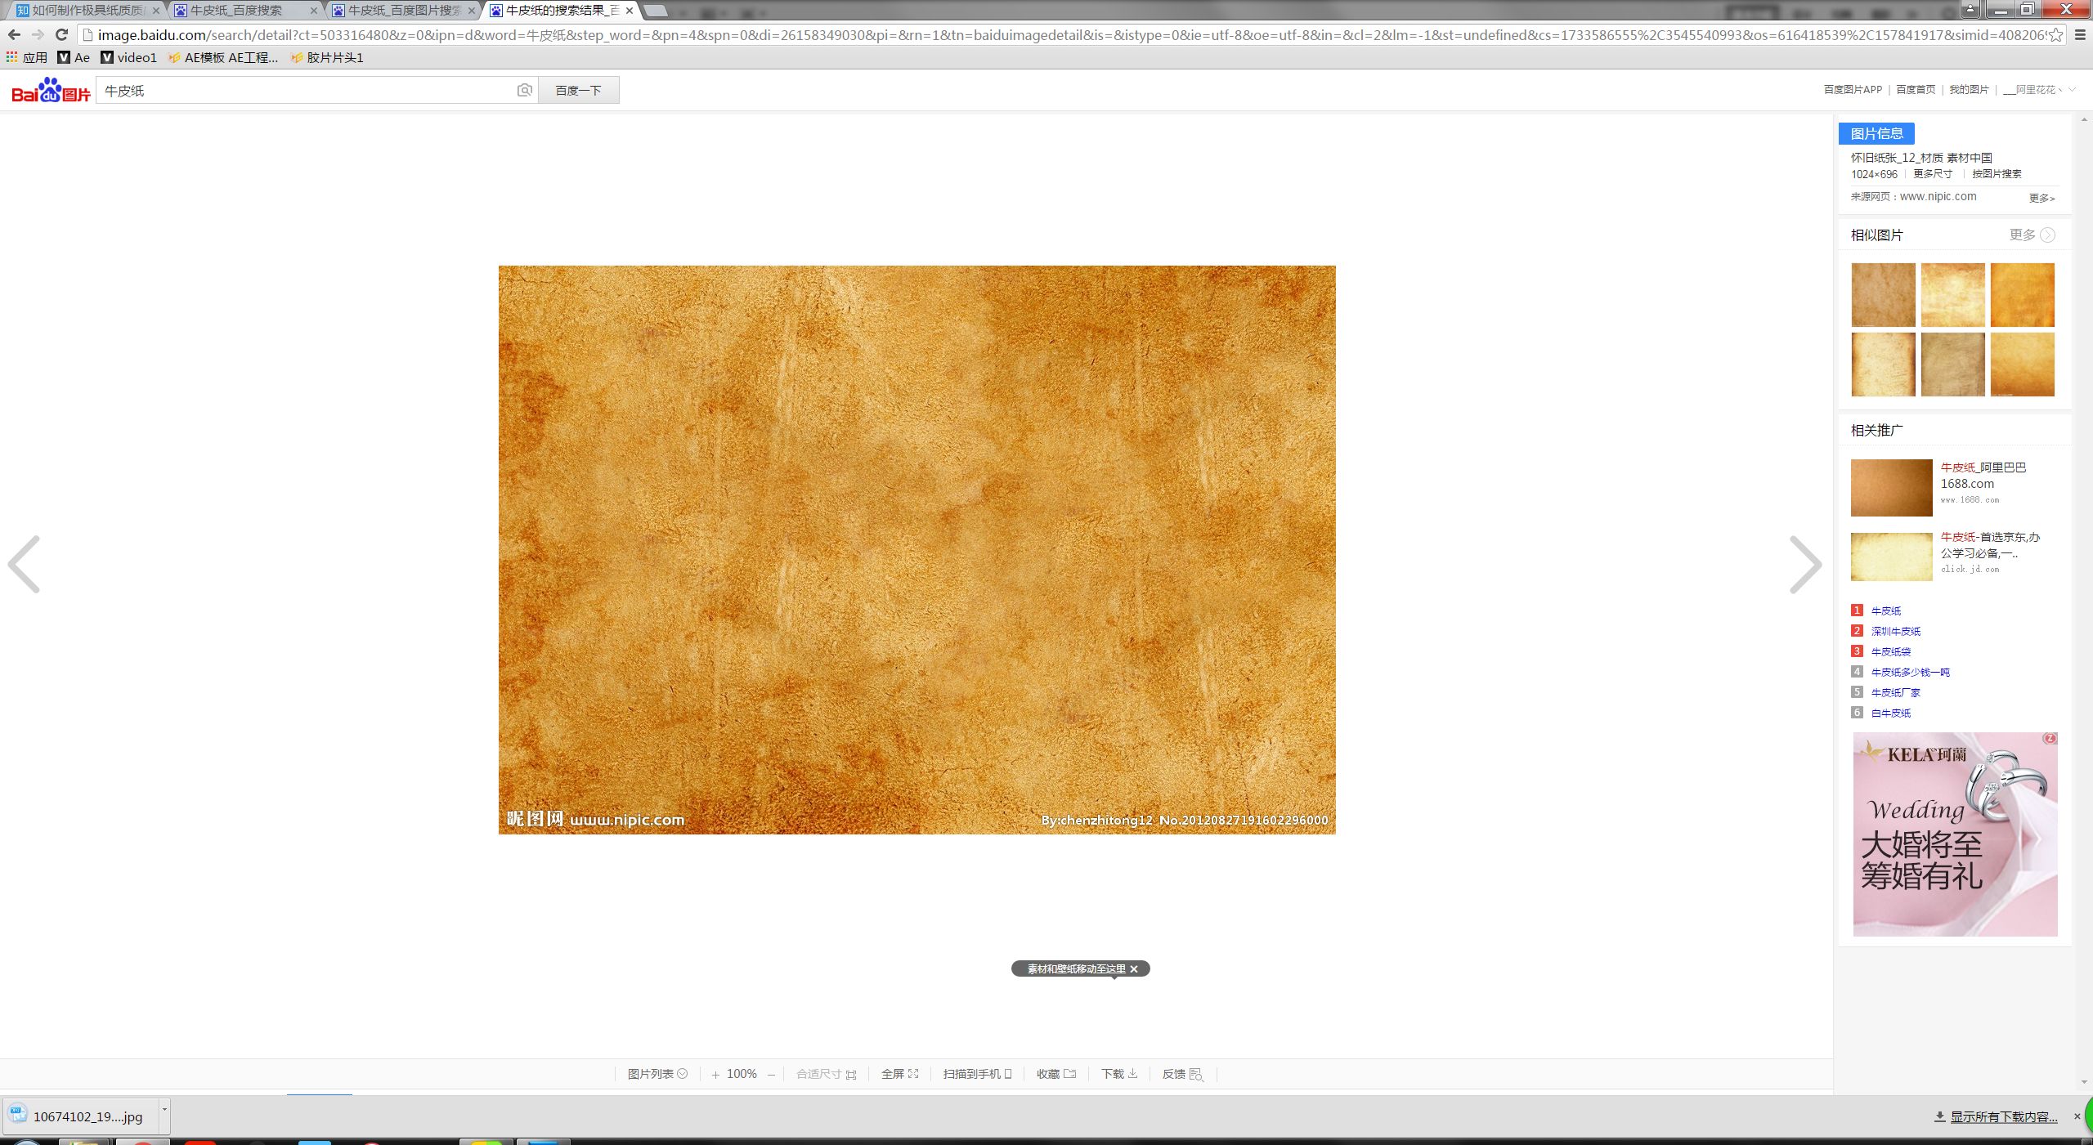Open 牛皮纸_阿里巴巴 1688.com ad

[x=1983, y=476]
